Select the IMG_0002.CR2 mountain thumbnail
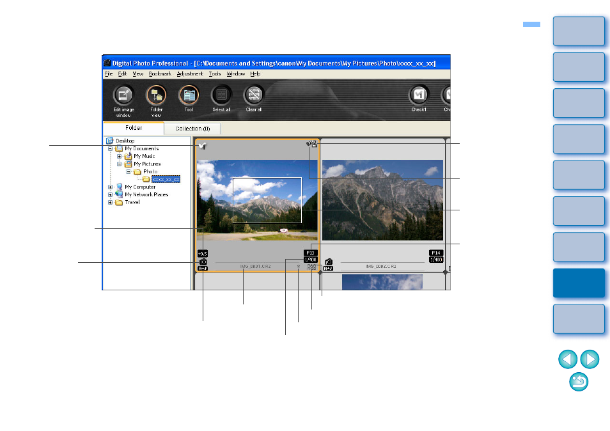 tap(383, 200)
